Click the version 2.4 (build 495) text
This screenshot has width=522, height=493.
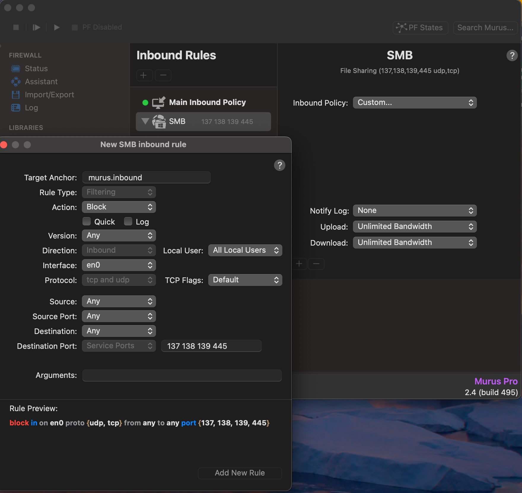[491, 392]
